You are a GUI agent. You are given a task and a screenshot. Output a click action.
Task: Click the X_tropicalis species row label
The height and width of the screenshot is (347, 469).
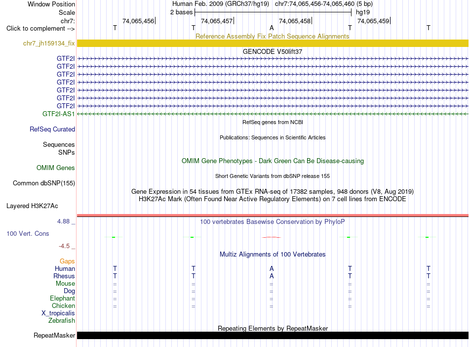point(58,313)
